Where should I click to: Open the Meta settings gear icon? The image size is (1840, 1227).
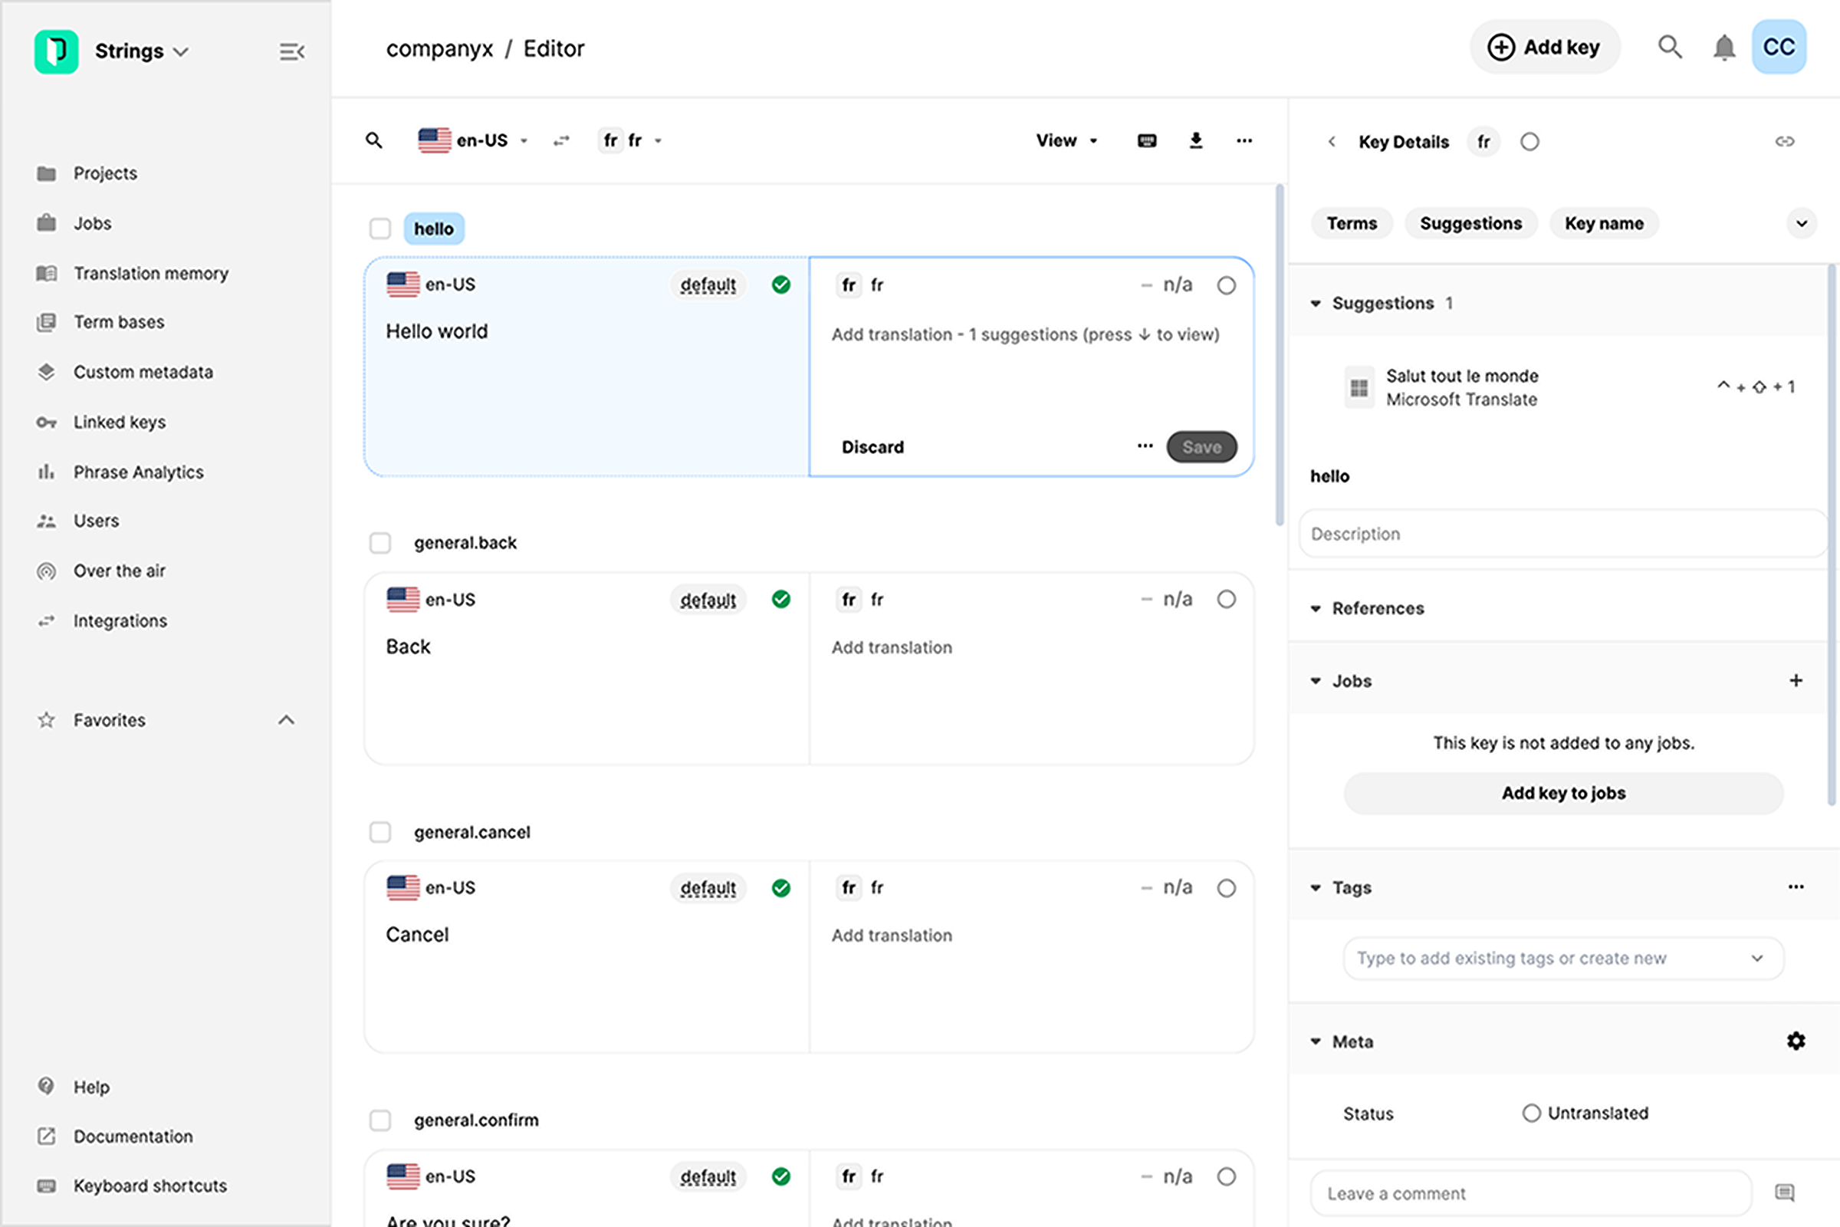click(1796, 1041)
